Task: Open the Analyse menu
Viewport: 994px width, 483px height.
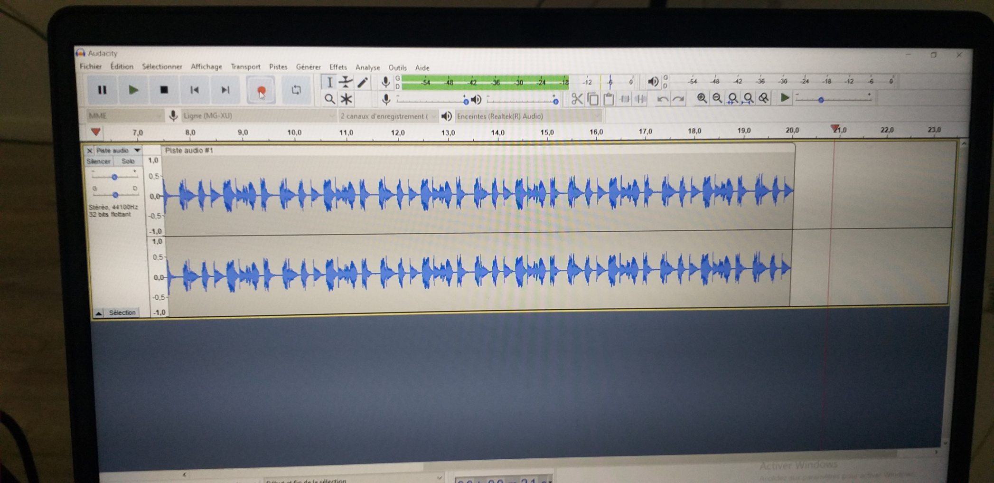Action: click(367, 67)
